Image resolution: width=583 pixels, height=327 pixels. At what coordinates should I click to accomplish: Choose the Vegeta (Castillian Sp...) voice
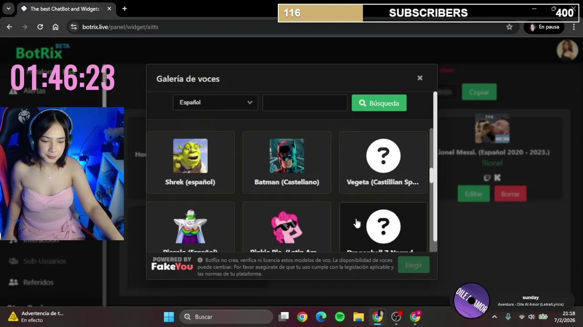click(383, 162)
